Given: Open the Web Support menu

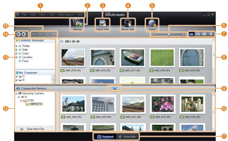Looking at the screenshot, I should (66, 14).
